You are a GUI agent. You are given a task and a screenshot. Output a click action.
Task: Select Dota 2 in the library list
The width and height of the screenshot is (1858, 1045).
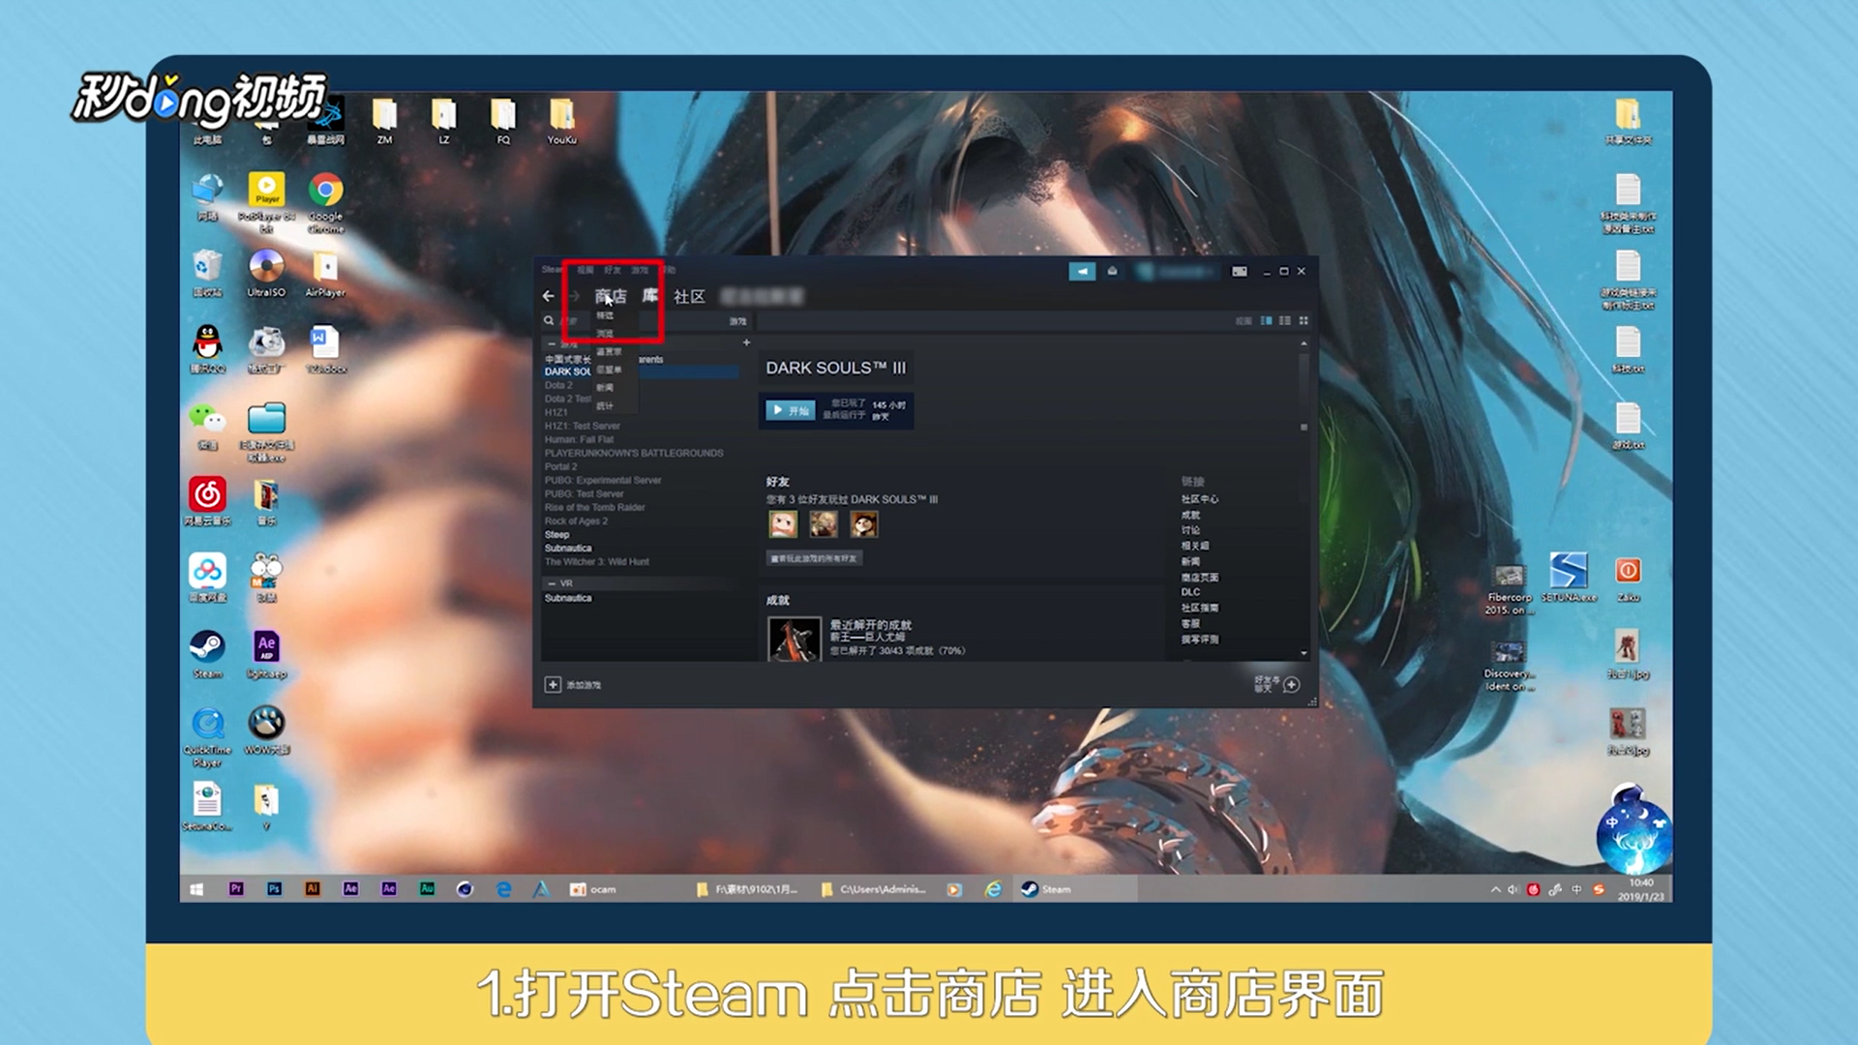pyautogui.click(x=558, y=385)
